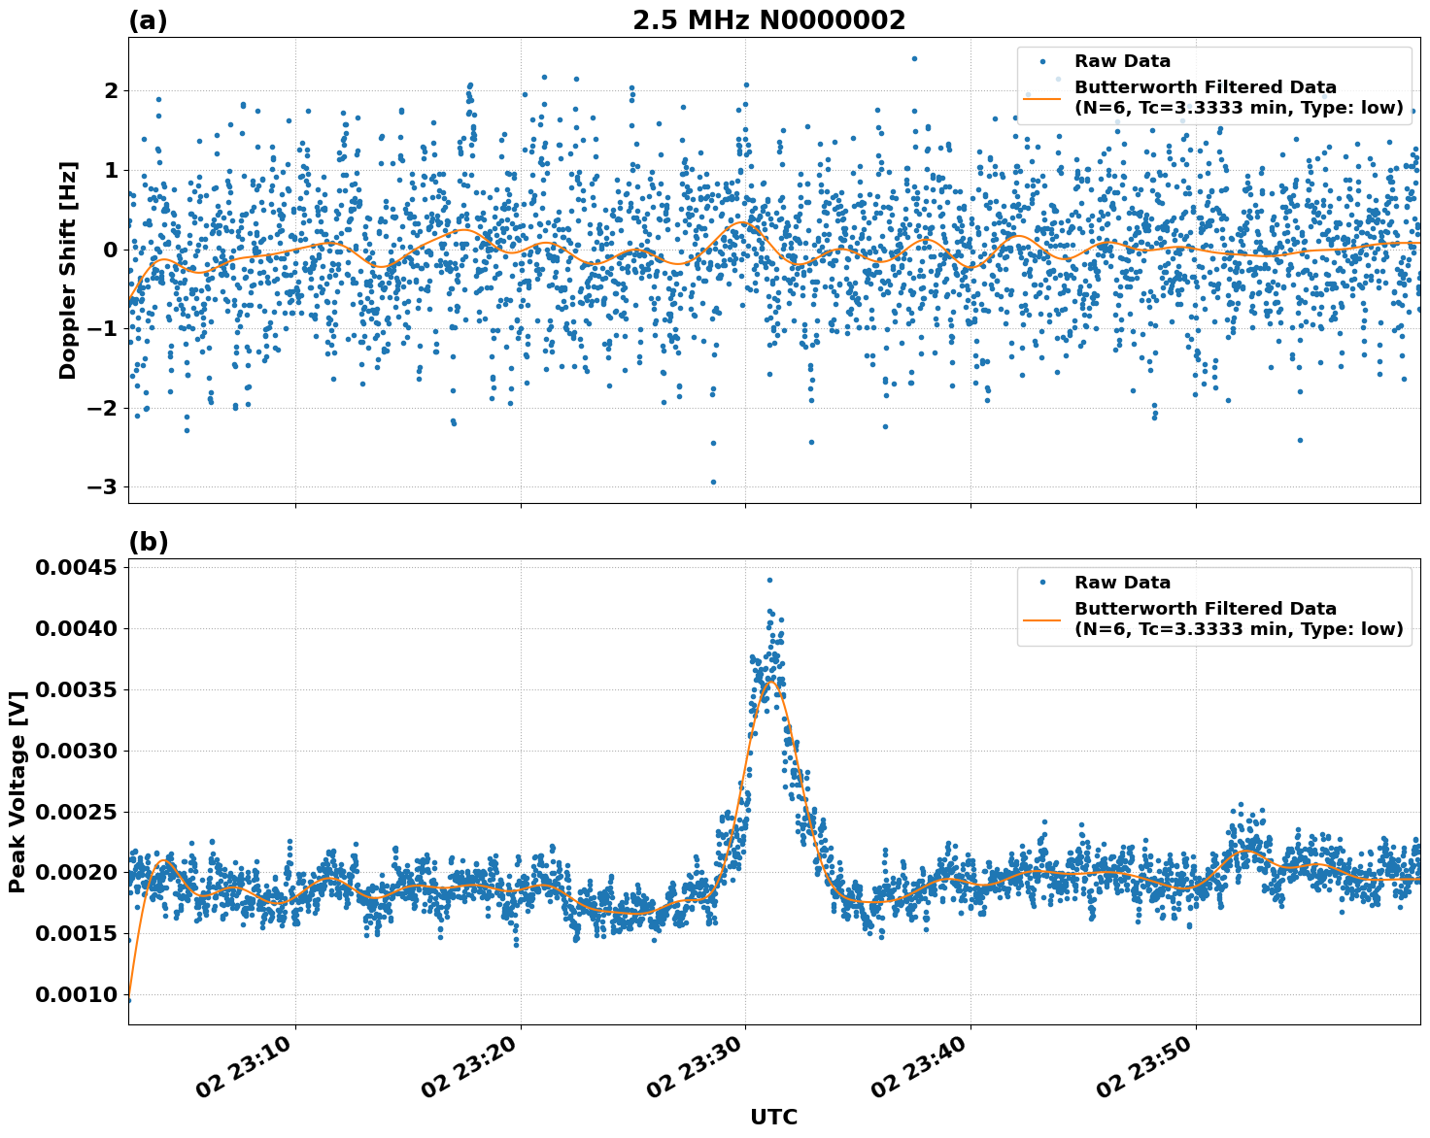This screenshot has height=1138, width=1430.
Task: Click the lowest Doppler outlier point near -3 Hz
Action: (x=714, y=484)
